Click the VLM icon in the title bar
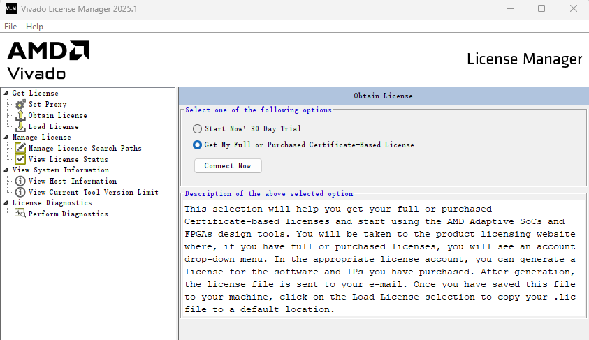 click(10, 8)
